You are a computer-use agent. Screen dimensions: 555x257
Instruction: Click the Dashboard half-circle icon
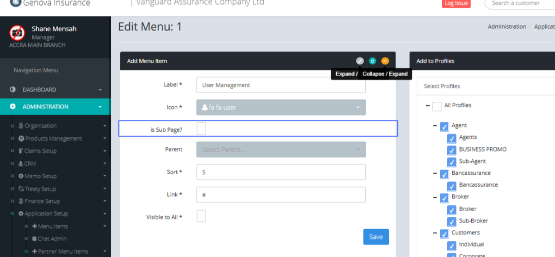(13, 90)
